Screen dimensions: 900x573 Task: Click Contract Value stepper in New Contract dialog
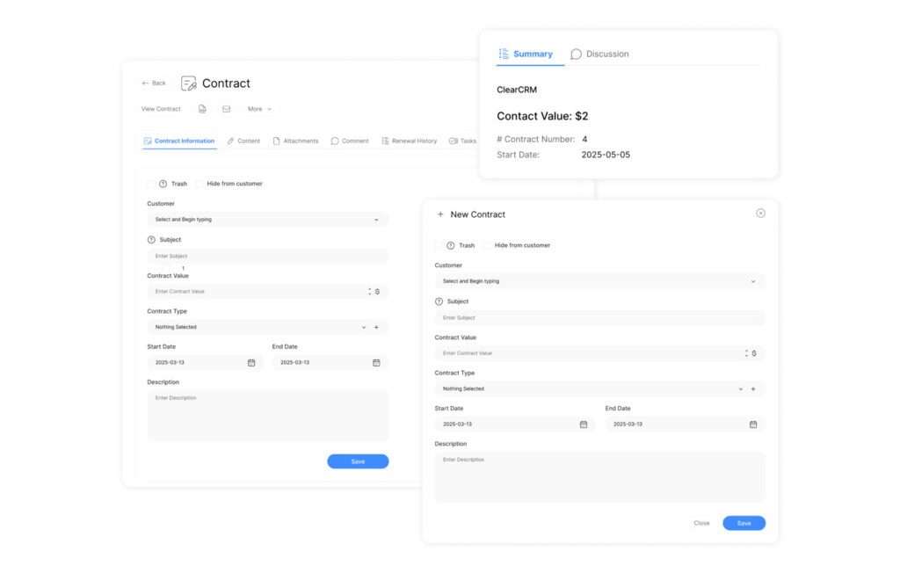tap(745, 353)
